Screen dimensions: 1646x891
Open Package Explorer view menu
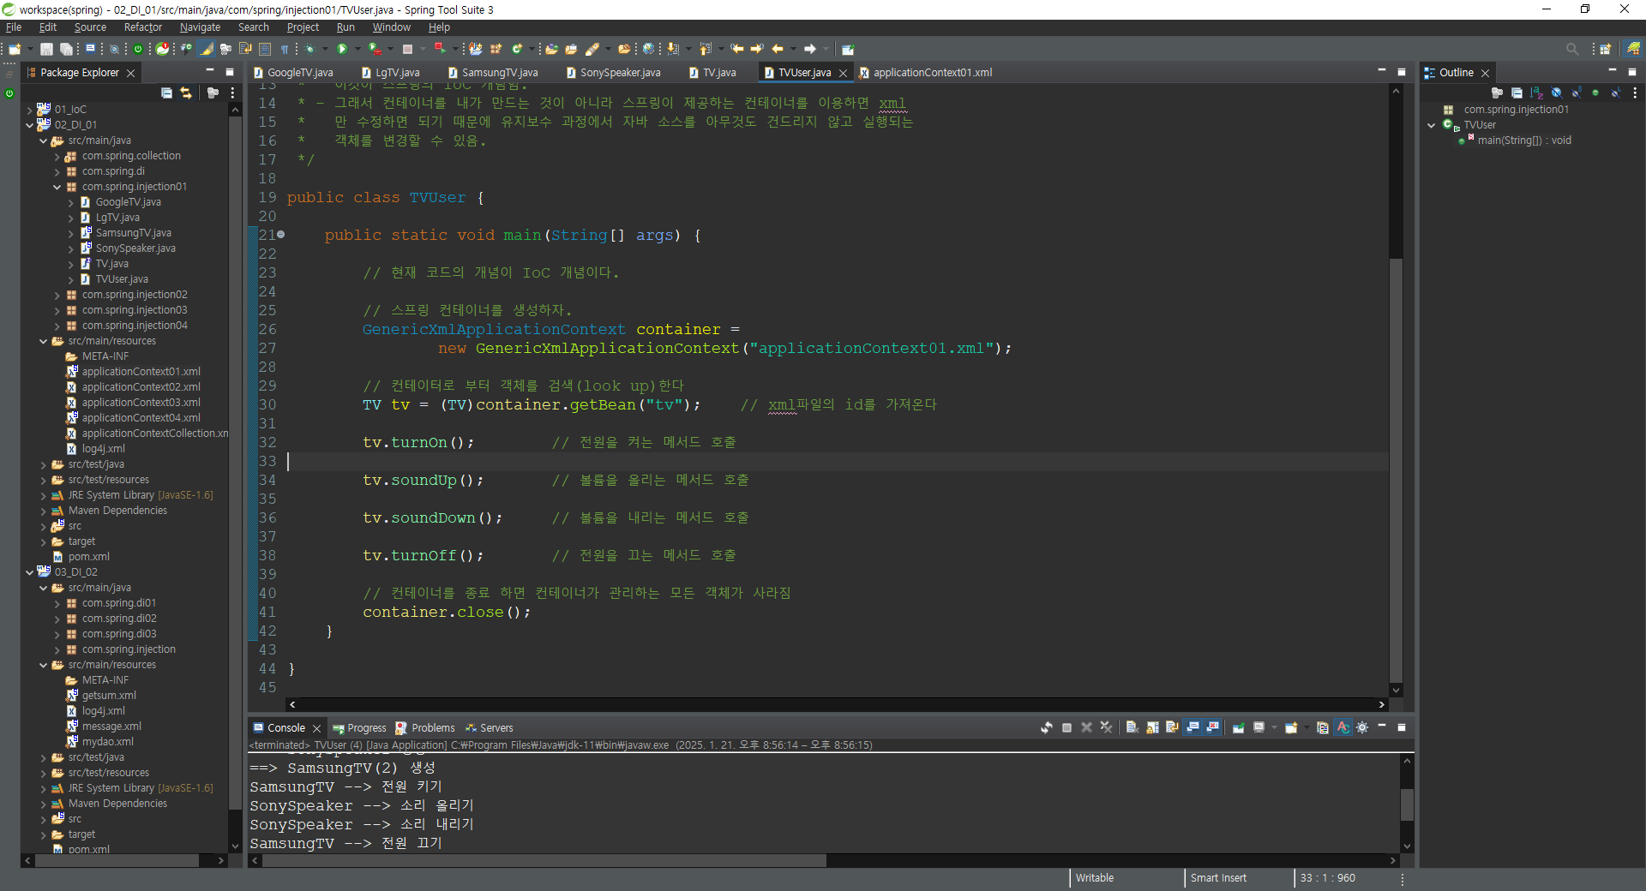pyautogui.click(x=232, y=93)
